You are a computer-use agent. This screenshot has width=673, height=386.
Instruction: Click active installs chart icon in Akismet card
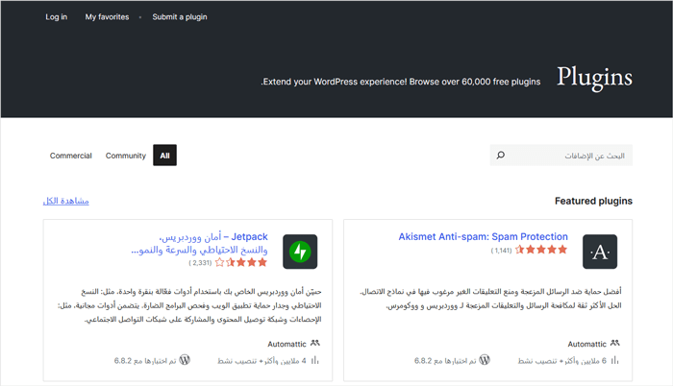[615, 360]
